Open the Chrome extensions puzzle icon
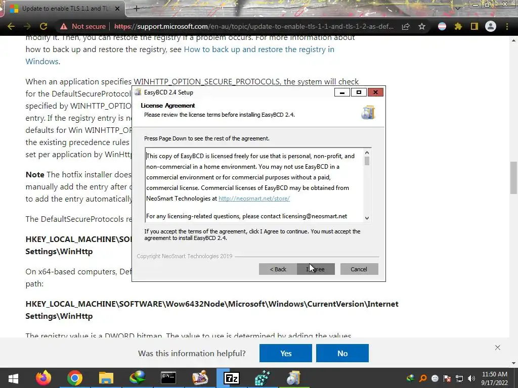This screenshot has height=388, width=518. pos(458,26)
